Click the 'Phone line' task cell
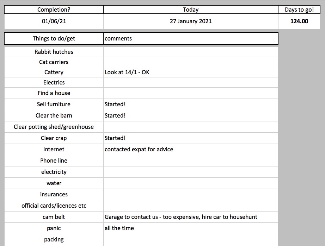Viewport: 325px width, 246px height. pyautogui.click(x=54, y=160)
